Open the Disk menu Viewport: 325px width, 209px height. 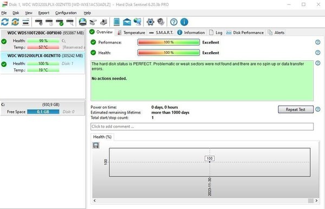[16, 13]
